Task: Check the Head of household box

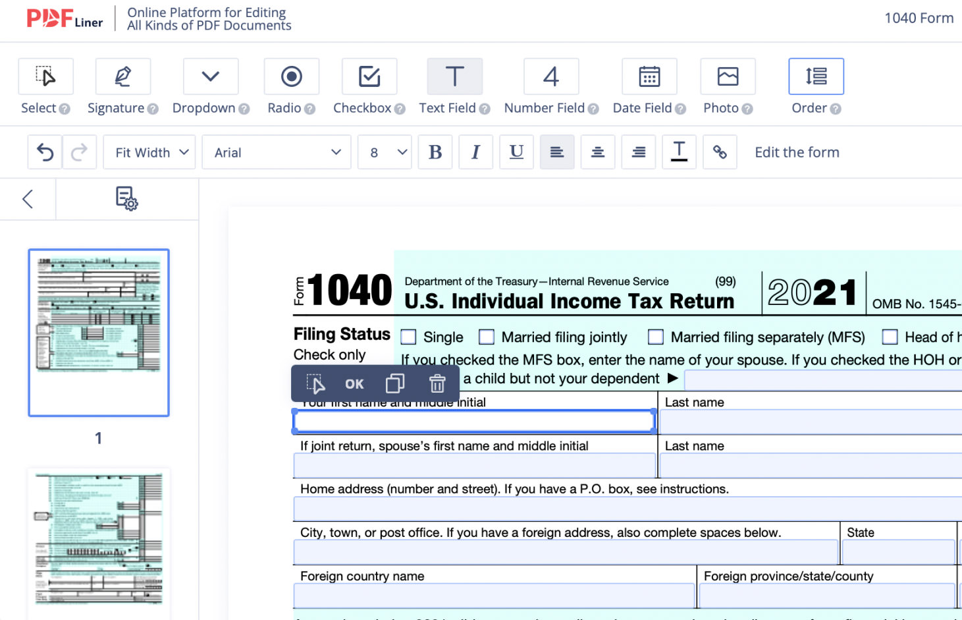Action: (x=890, y=337)
